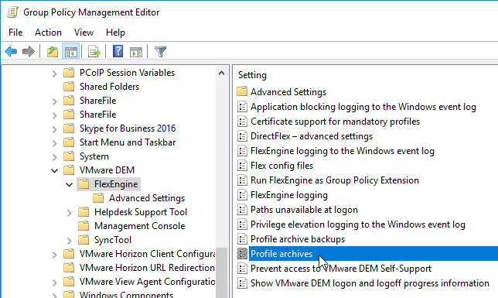Open the Action menu

(x=48, y=33)
